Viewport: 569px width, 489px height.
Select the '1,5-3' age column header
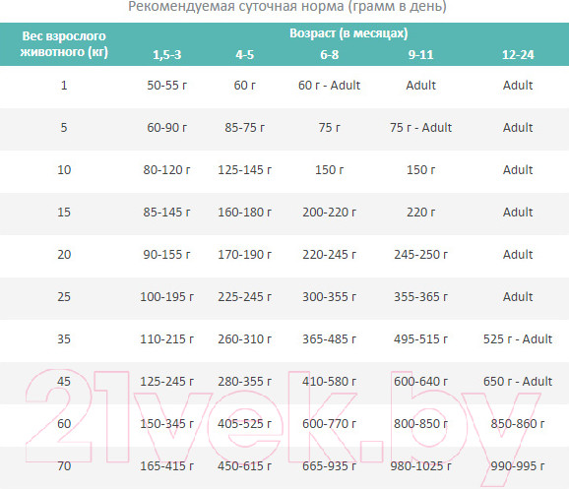pos(166,55)
